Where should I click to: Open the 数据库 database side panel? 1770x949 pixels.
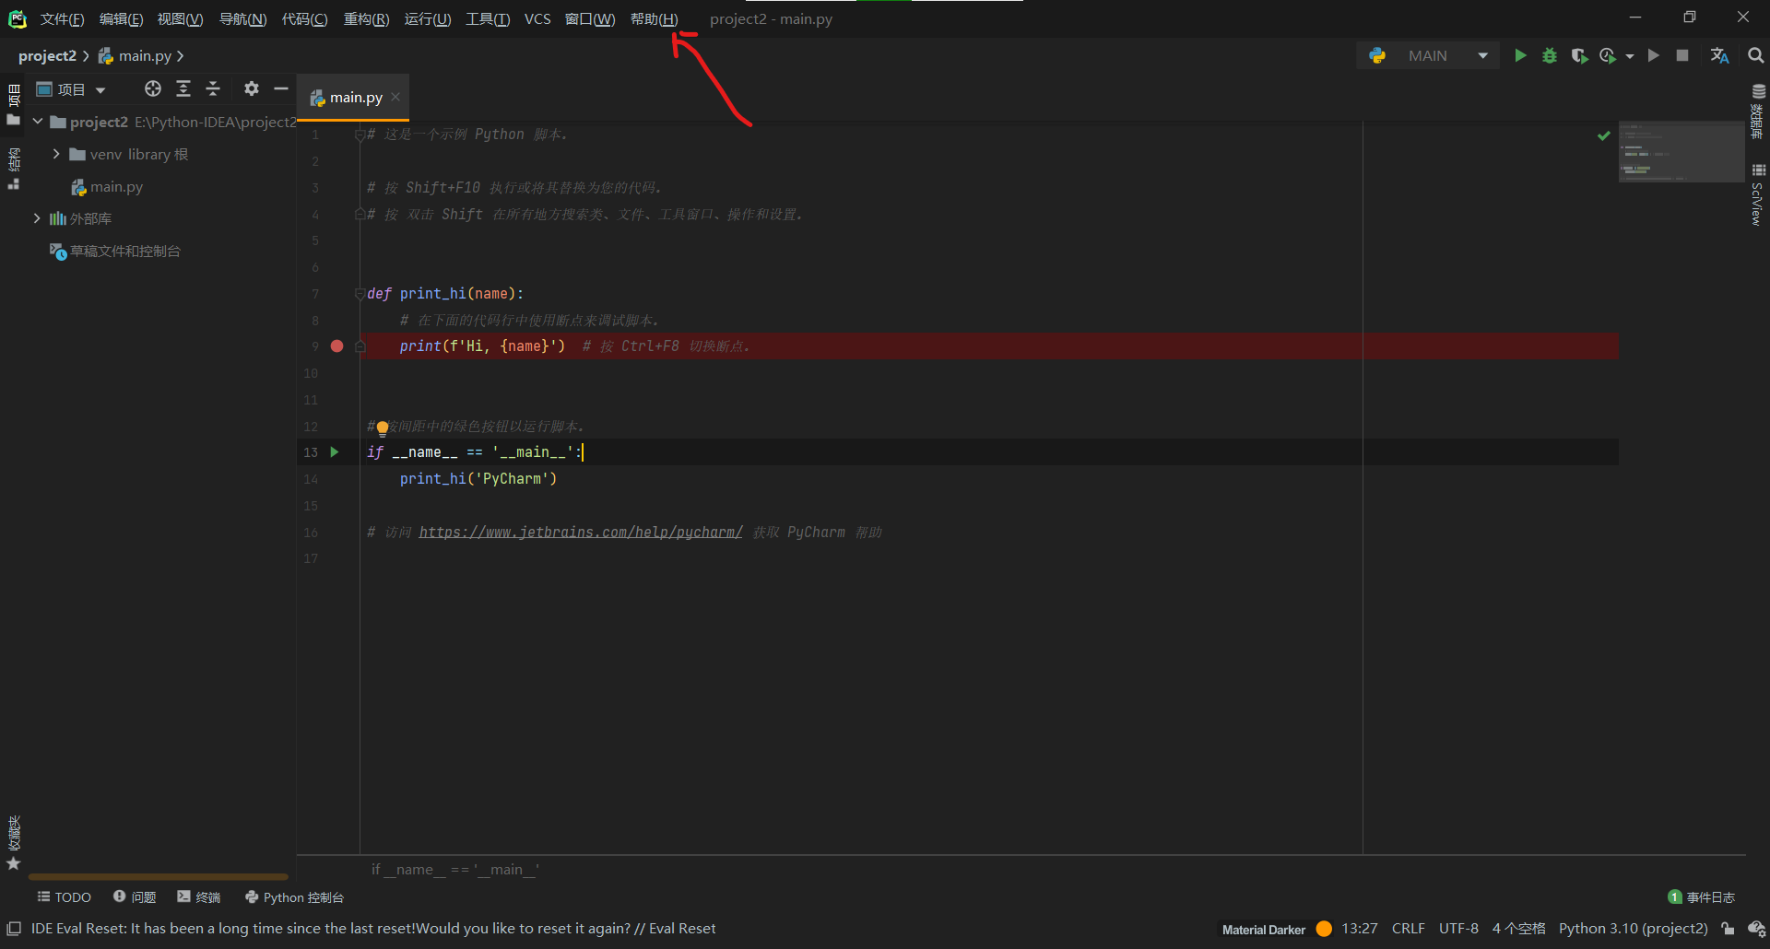click(x=1757, y=111)
